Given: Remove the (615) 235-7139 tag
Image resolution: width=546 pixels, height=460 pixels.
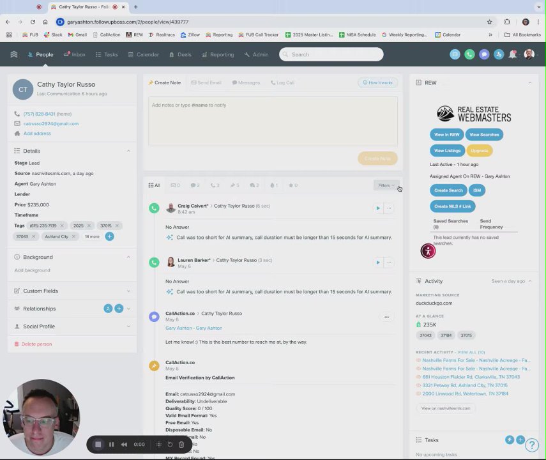Looking at the screenshot, I should coord(62,226).
